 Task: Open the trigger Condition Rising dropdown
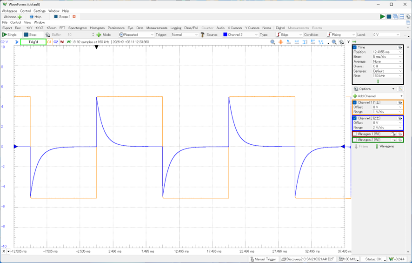click(341, 34)
